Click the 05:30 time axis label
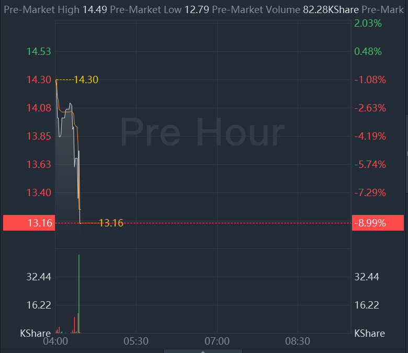The height and width of the screenshot is (353, 408). point(136,341)
